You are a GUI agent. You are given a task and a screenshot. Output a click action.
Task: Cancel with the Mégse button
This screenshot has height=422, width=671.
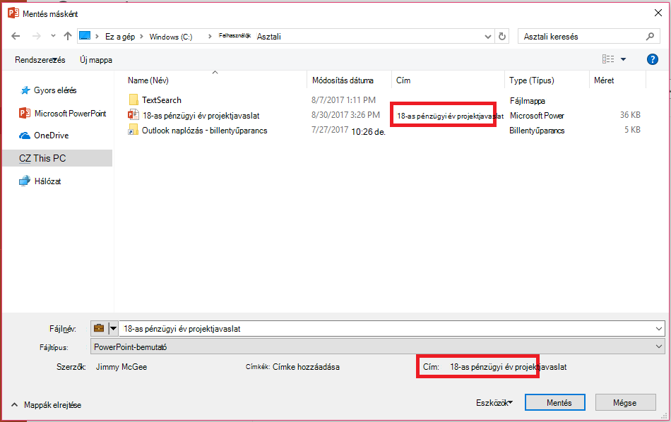tap(625, 402)
